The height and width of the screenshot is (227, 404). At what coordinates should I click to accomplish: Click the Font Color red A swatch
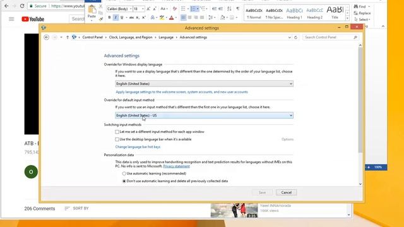tap(172, 18)
